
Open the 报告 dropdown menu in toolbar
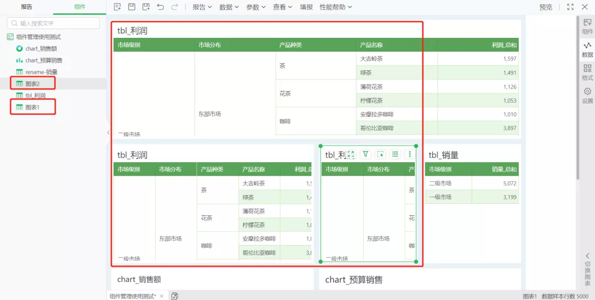pyautogui.click(x=202, y=7)
